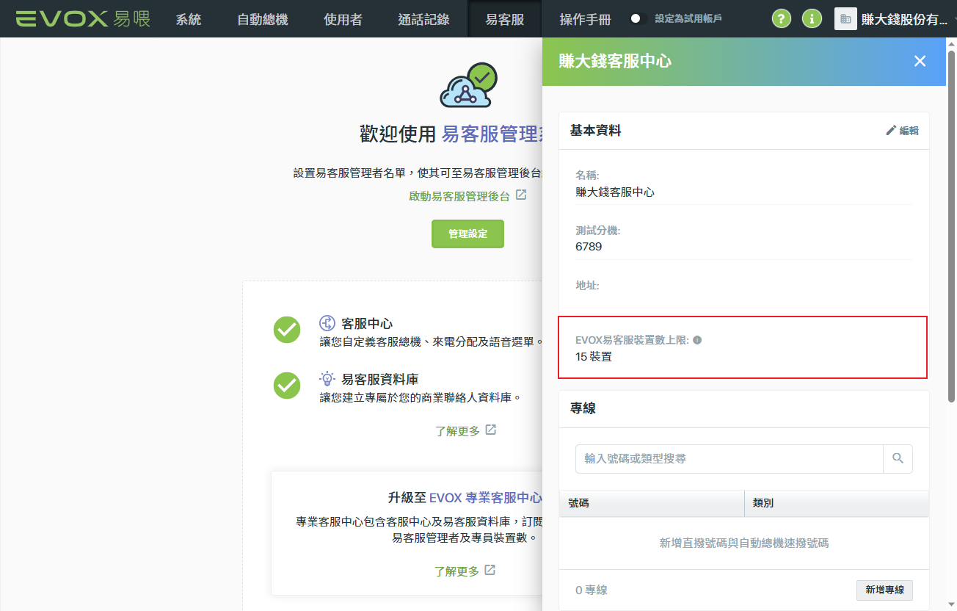Open the green question mark help icon
This screenshot has width=957, height=611.
pos(782,19)
